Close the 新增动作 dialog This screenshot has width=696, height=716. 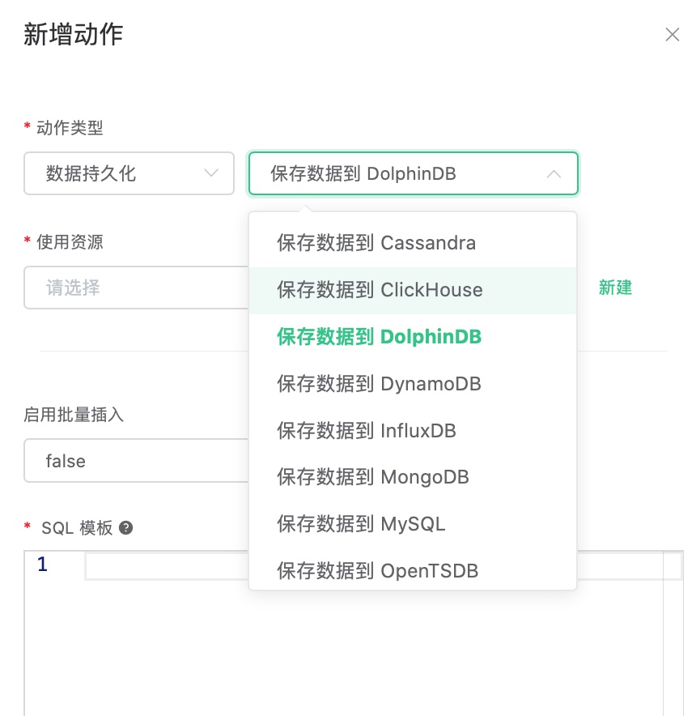[x=672, y=34]
